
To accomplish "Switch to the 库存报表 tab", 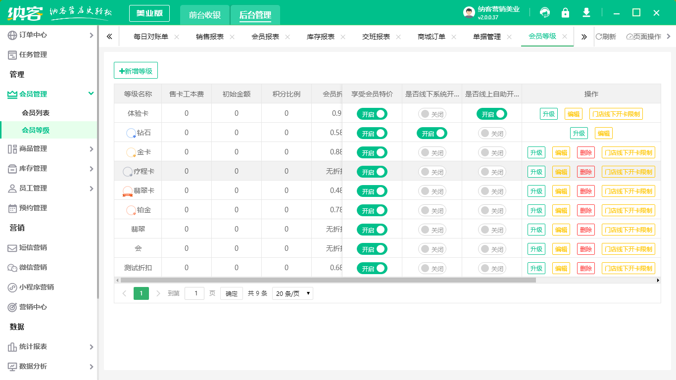I will pos(321,36).
